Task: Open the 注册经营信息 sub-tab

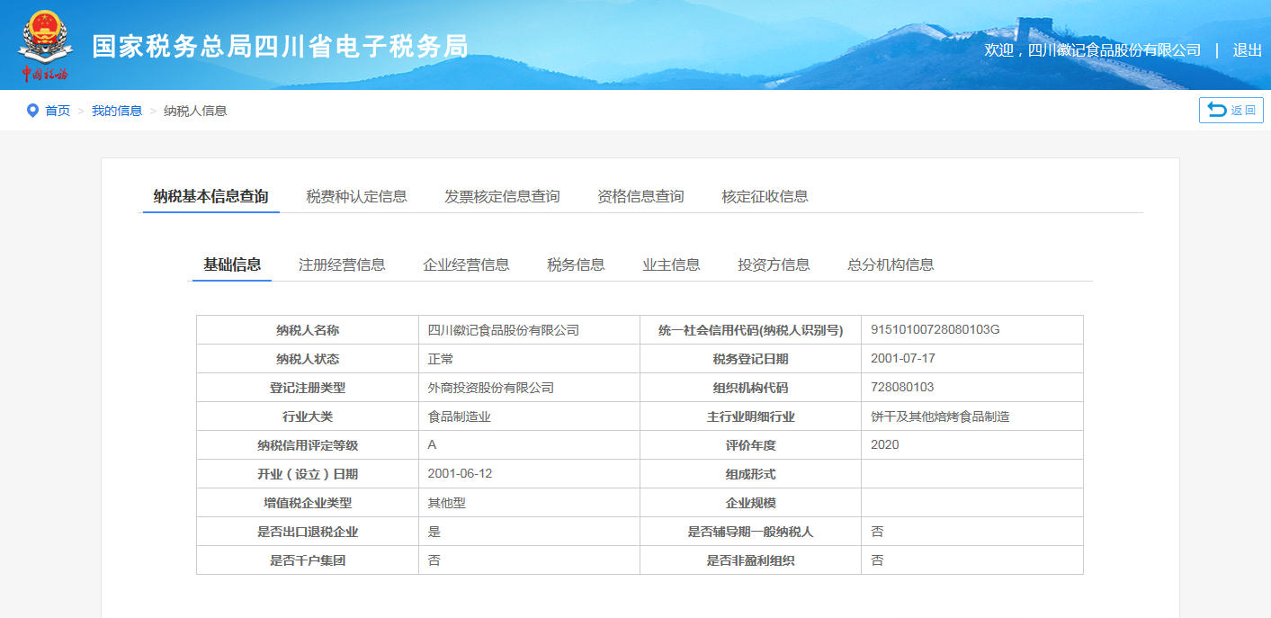Action: pyautogui.click(x=342, y=264)
